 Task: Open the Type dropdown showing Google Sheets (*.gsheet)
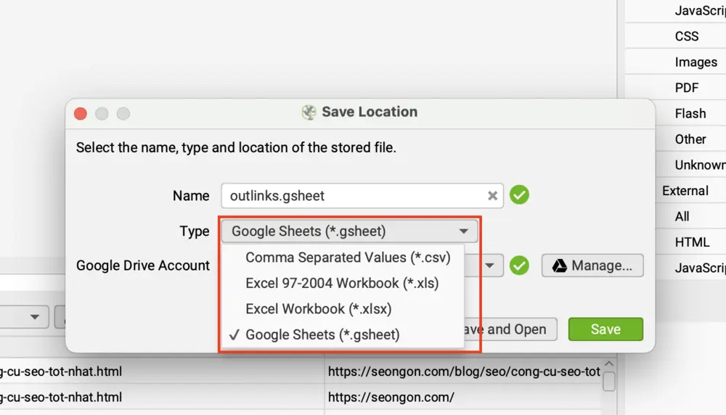350,231
